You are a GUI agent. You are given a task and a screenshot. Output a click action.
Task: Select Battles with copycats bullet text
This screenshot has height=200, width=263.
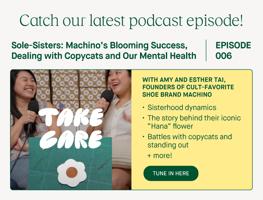[190, 141]
